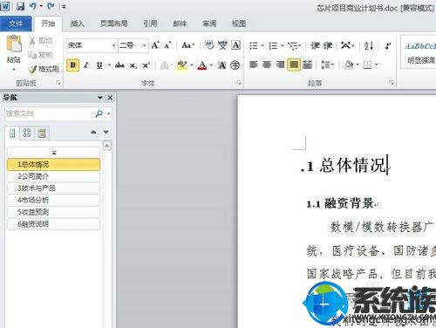Open the 页面布局 ribbon tab

(114, 24)
